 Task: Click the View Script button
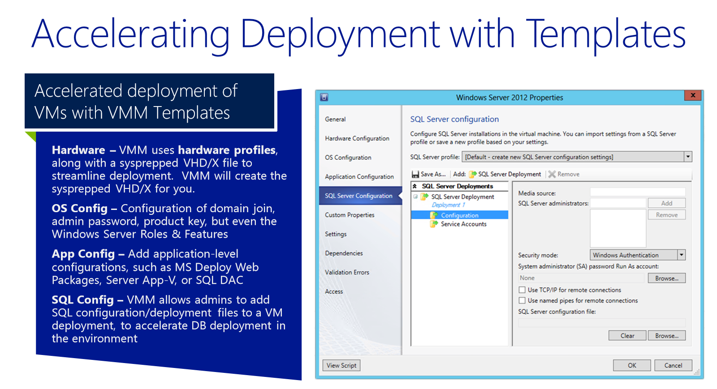pos(341,365)
